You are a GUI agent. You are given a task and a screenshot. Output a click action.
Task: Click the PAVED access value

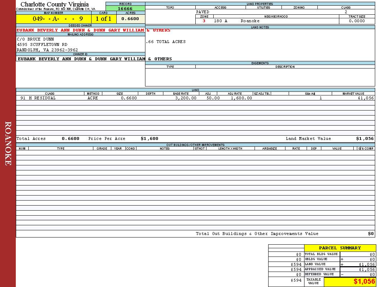pyautogui.click(x=203, y=12)
